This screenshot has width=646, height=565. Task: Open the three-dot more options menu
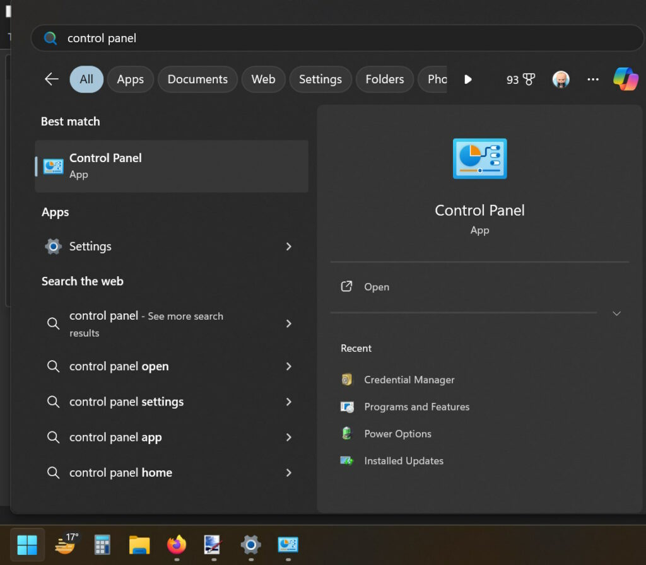click(x=593, y=79)
